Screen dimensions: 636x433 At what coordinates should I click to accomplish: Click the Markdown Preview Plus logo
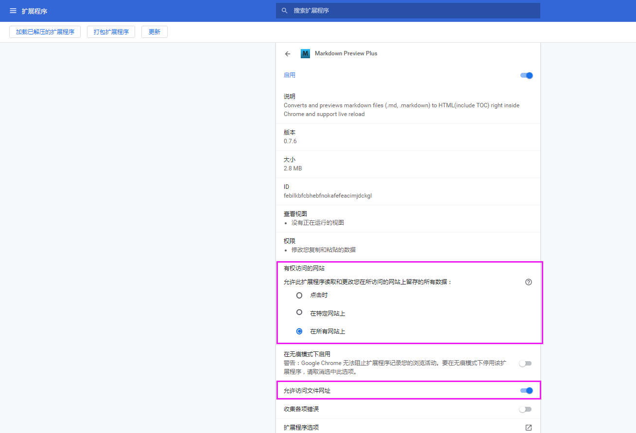coord(305,54)
